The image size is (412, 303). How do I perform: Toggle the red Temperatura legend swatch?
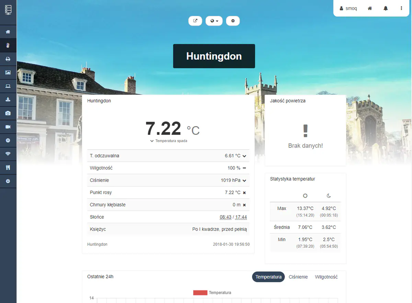pyautogui.click(x=200, y=293)
